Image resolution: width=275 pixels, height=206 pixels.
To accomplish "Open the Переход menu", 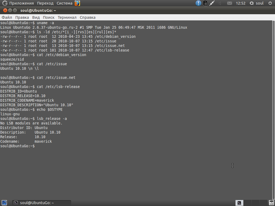I will pos(45,3).
